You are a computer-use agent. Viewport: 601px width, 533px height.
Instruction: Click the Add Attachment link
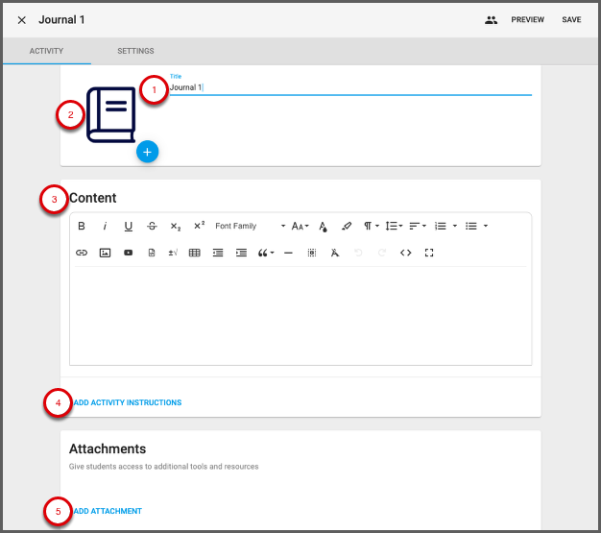tap(108, 511)
